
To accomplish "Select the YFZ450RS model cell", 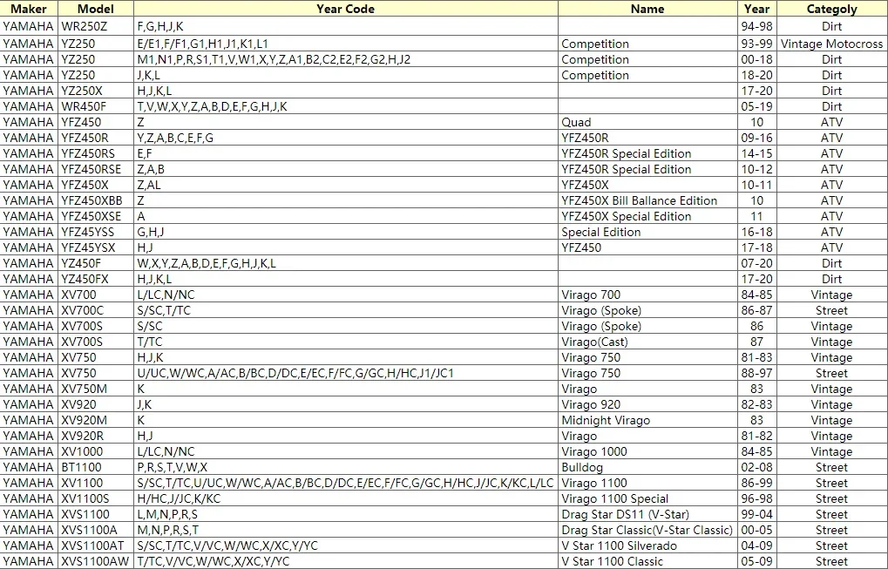I will 96,153.
